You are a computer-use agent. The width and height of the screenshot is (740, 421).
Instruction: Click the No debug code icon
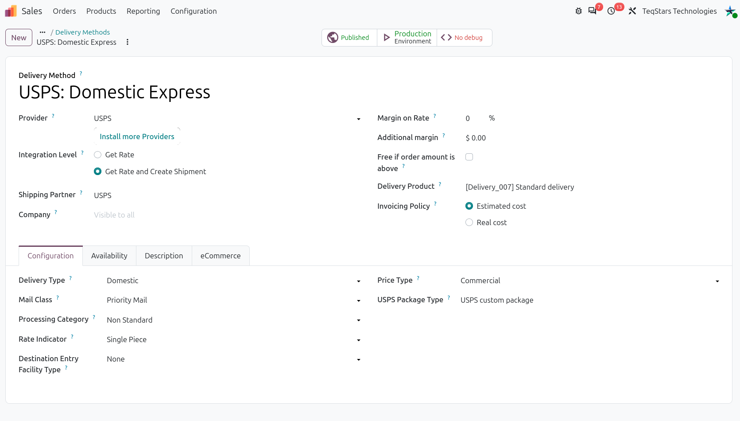coord(446,38)
